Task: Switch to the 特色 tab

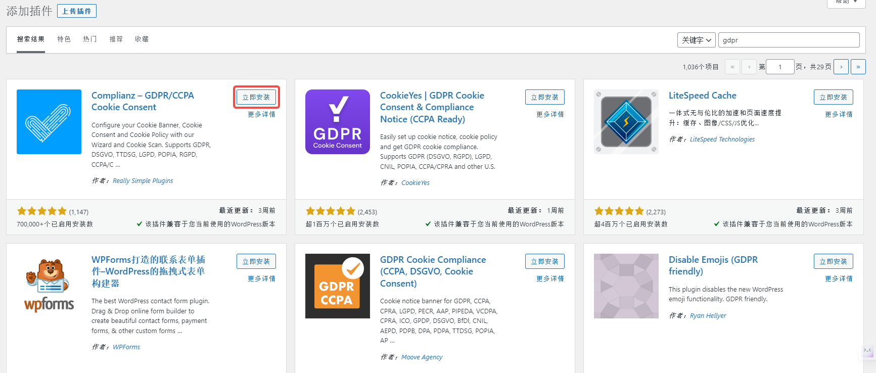Action: pos(64,39)
